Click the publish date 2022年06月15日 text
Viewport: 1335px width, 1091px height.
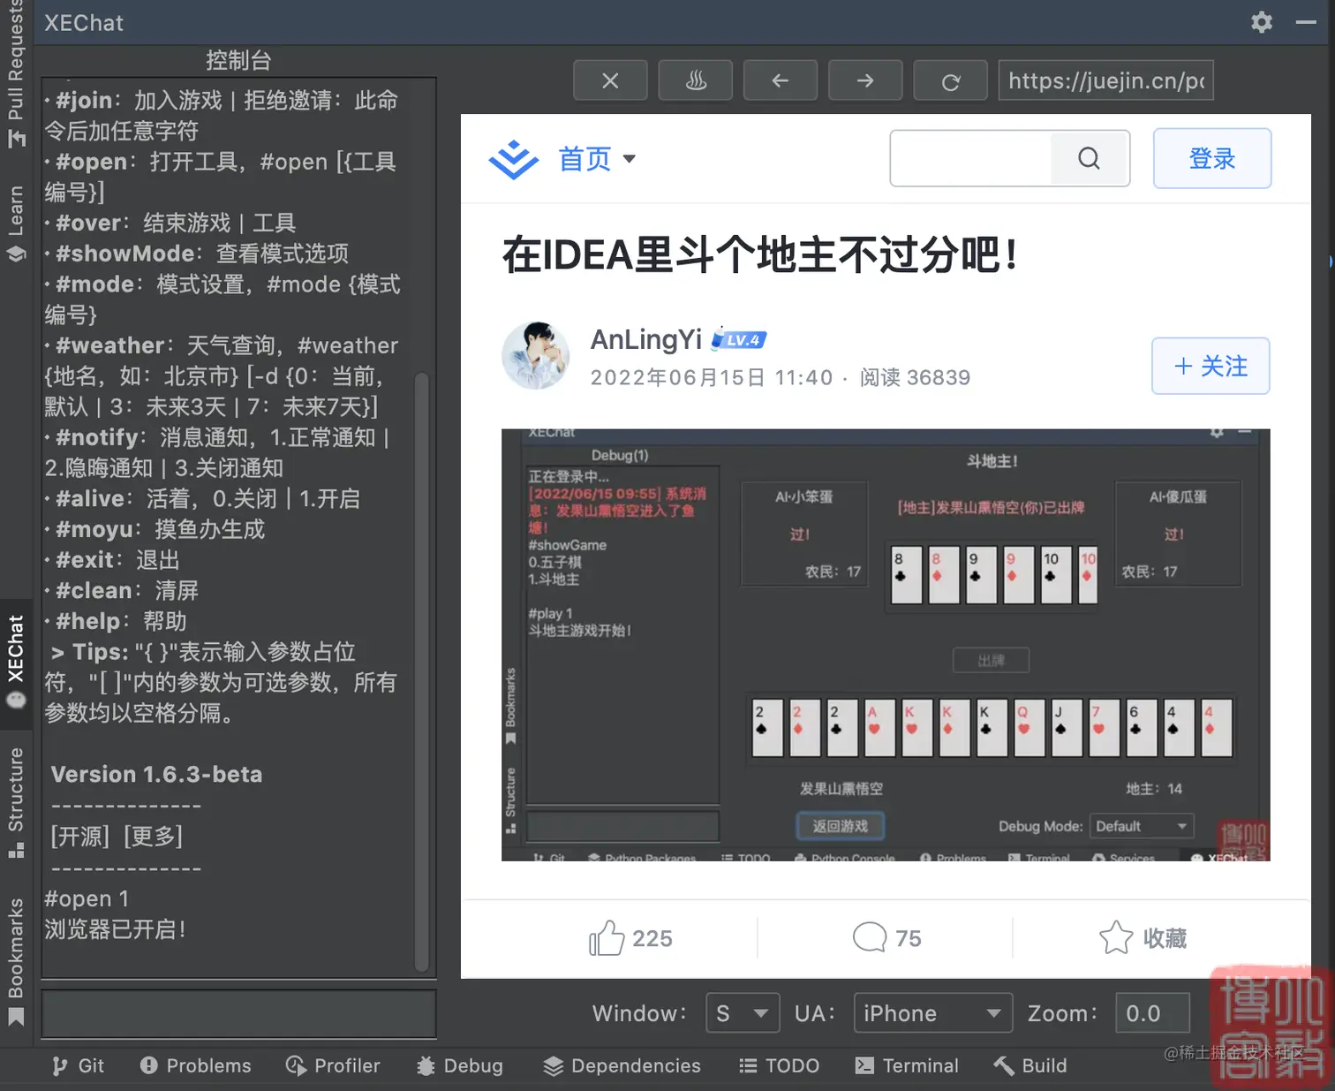[712, 378]
